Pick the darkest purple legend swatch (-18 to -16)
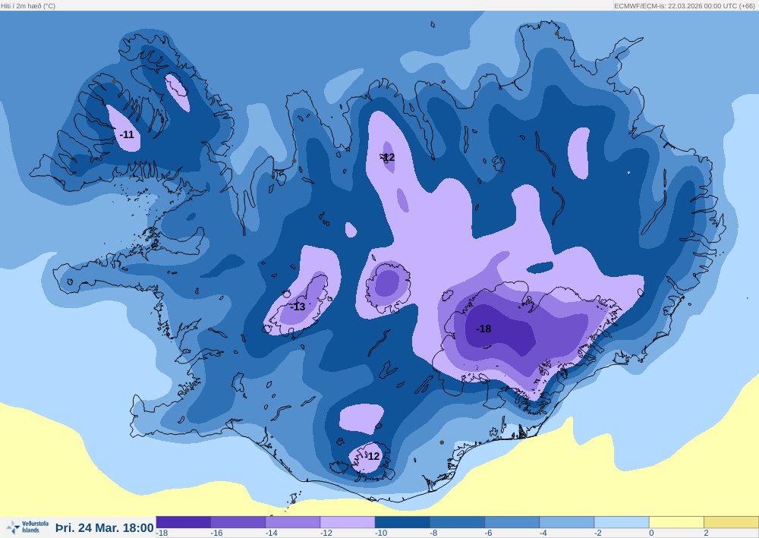Screen dimensions: 759x538 point(184,522)
